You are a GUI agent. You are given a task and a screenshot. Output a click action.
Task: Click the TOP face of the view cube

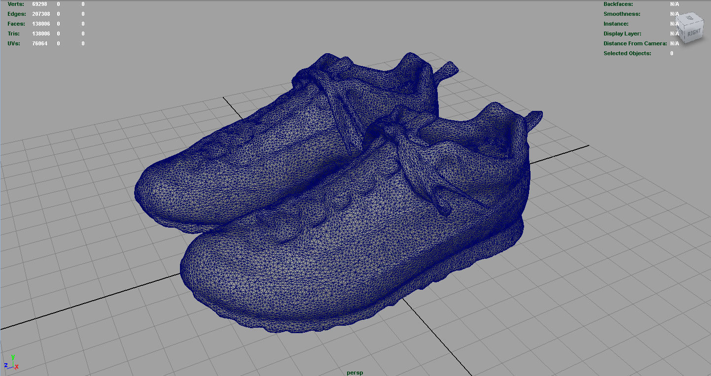click(x=689, y=18)
